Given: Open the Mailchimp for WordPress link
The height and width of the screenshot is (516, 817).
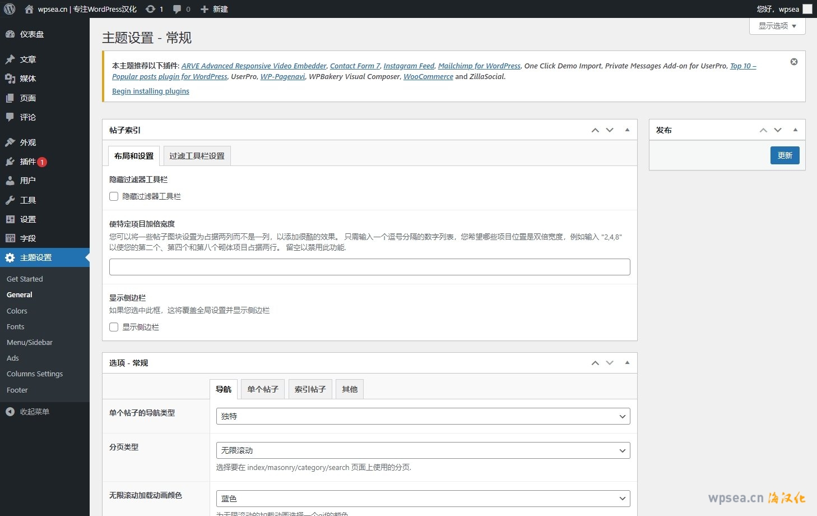Looking at the screenshot, I should pyautogui.click(x=479, y=66).
